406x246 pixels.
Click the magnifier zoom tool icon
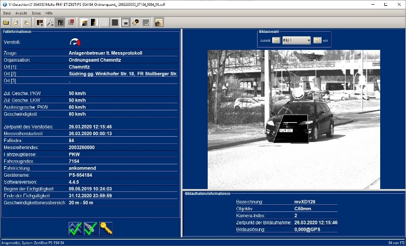[50, 22]
